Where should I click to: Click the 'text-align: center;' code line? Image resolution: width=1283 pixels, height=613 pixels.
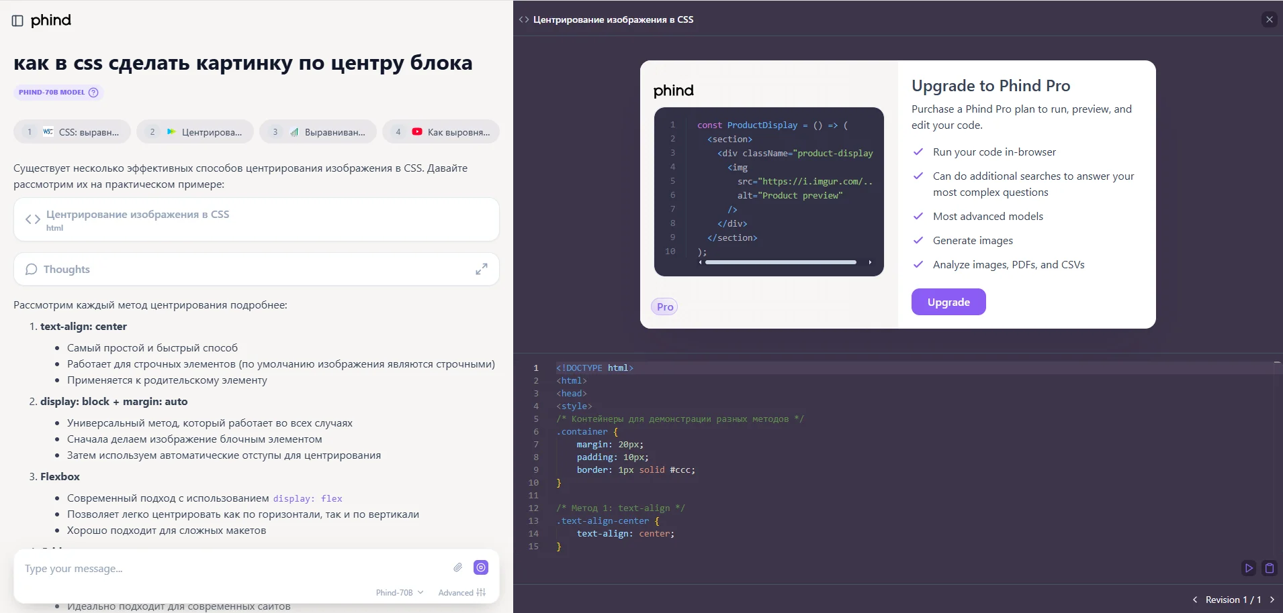[625, 534]
